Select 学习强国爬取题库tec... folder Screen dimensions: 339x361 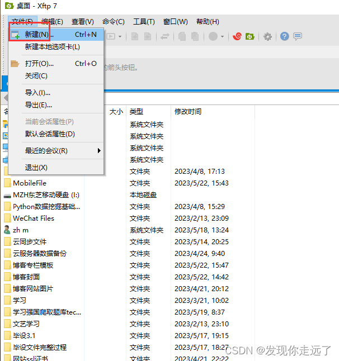click(47, 312)
